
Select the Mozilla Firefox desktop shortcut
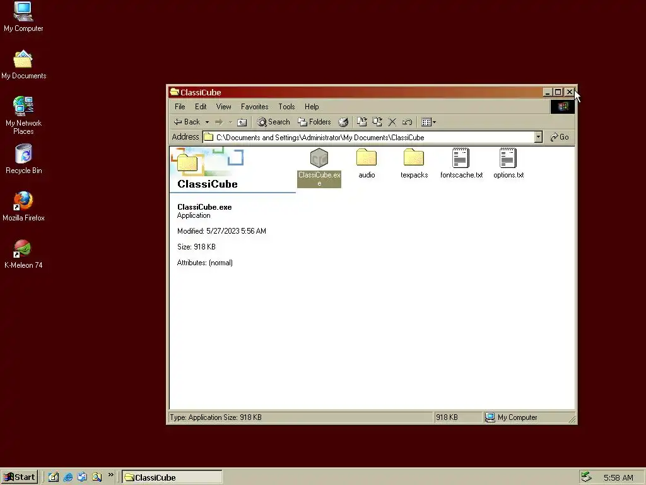pyautogui.click(x=23, y=207)
